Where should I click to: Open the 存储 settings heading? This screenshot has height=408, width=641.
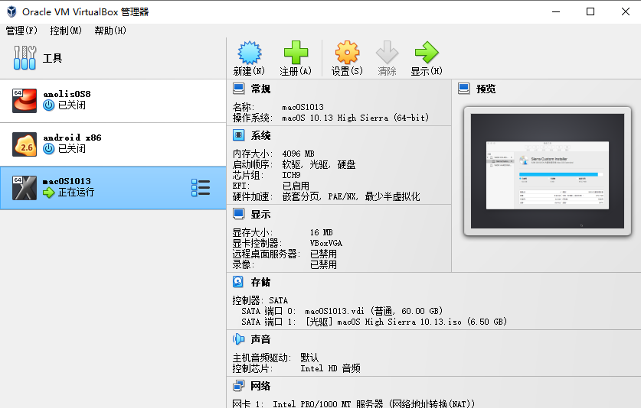tap(261, 282)
